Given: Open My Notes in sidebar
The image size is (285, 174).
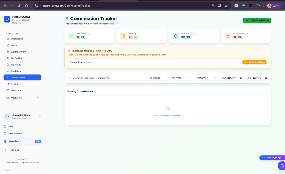Looking at the screenshot, I should click(22, 64).
